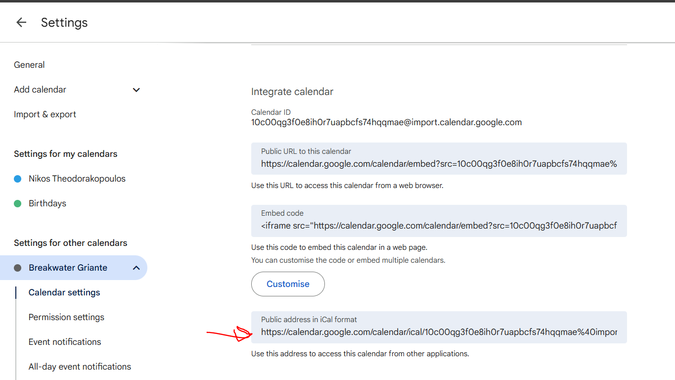675x380 pixels.
Task: Jump to Event notifications
Action: pos(65,342)
